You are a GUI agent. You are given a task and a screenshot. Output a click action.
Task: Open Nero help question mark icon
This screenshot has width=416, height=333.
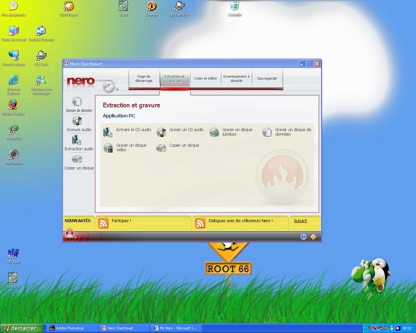pyautogui.click(x=303, y=237)
